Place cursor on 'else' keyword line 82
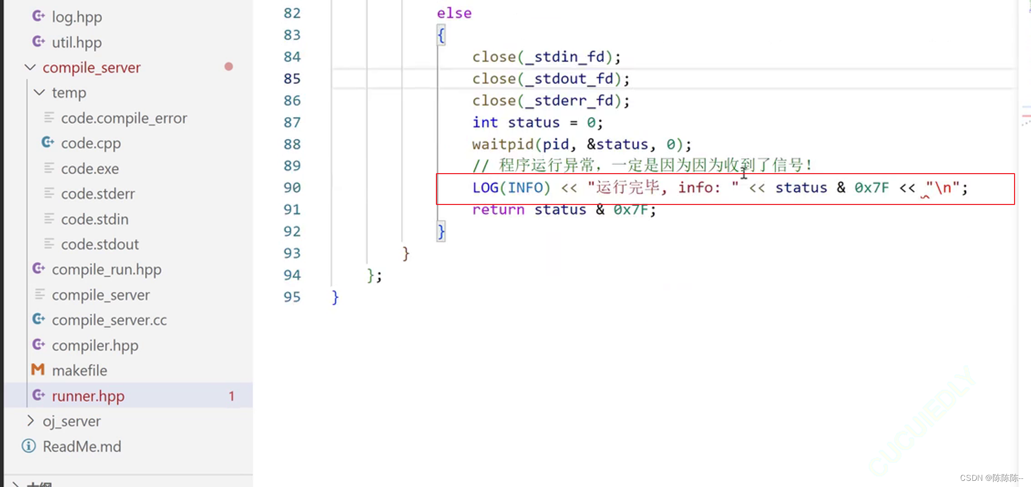The width and height of the screenshot is (1031, 487). pyautogui.click(x=454, y=13)
